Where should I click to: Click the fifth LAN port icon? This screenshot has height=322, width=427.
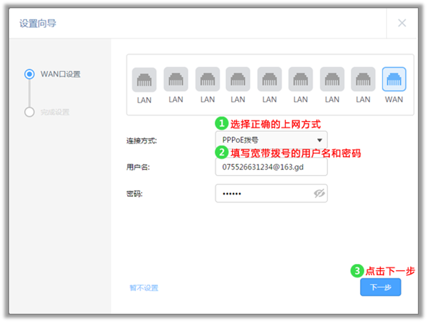pos(269,79)
